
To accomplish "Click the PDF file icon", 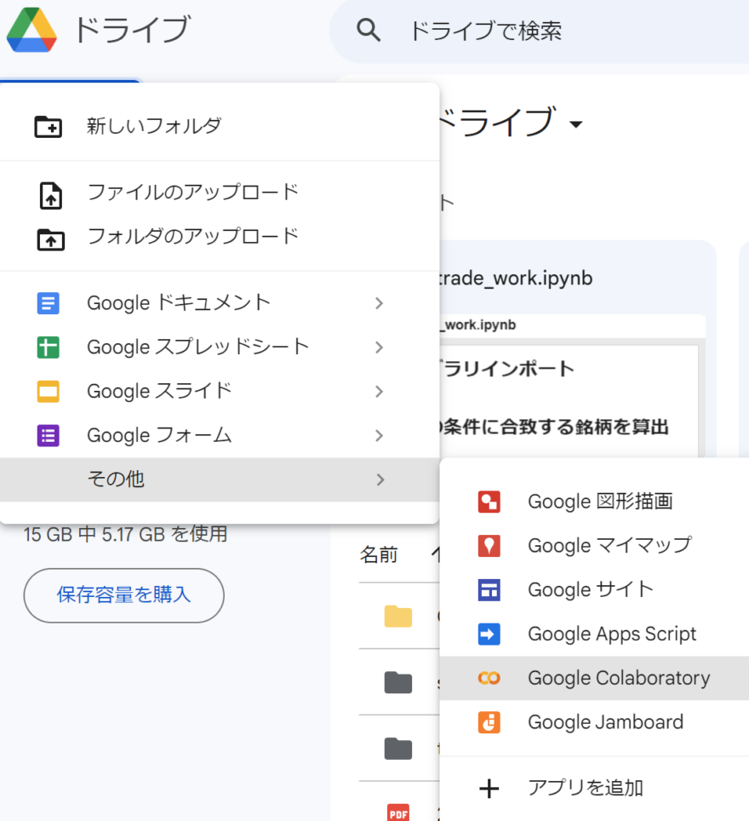I will (x=398, y=812).
